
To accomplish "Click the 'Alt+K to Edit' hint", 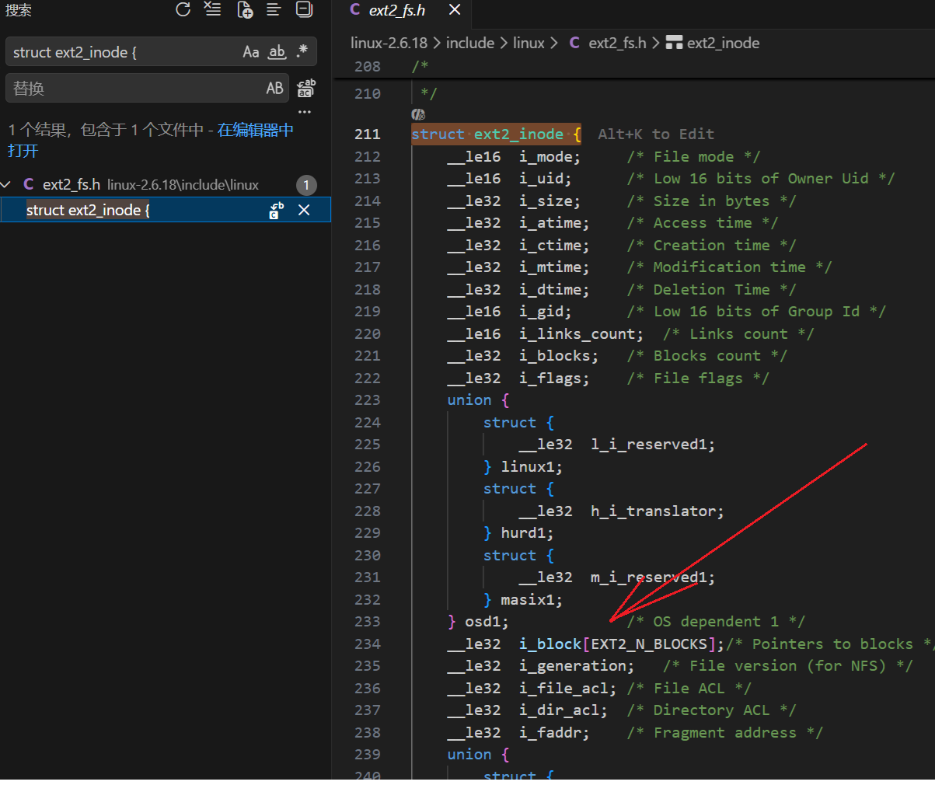I will tap(655, 134).
